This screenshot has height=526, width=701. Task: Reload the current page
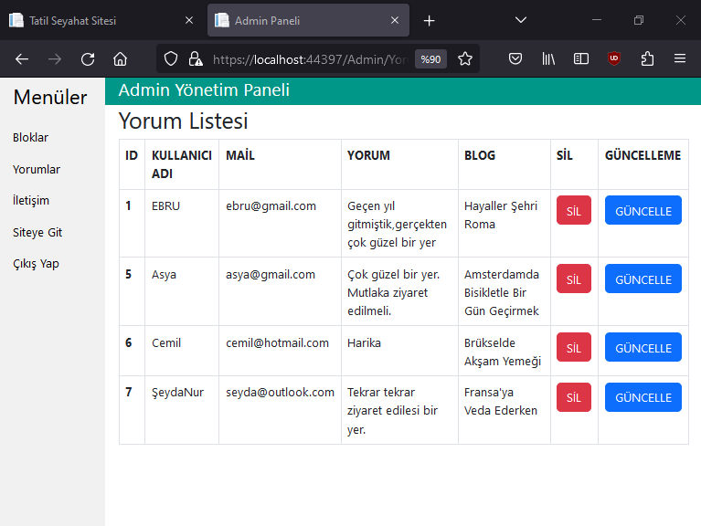(x=88, y=59)
